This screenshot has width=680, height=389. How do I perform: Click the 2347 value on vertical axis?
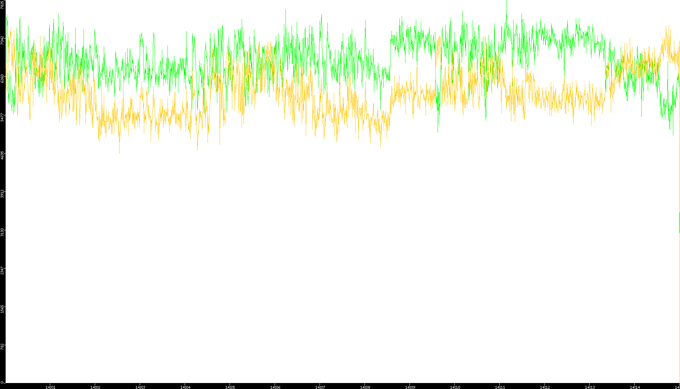3,270
